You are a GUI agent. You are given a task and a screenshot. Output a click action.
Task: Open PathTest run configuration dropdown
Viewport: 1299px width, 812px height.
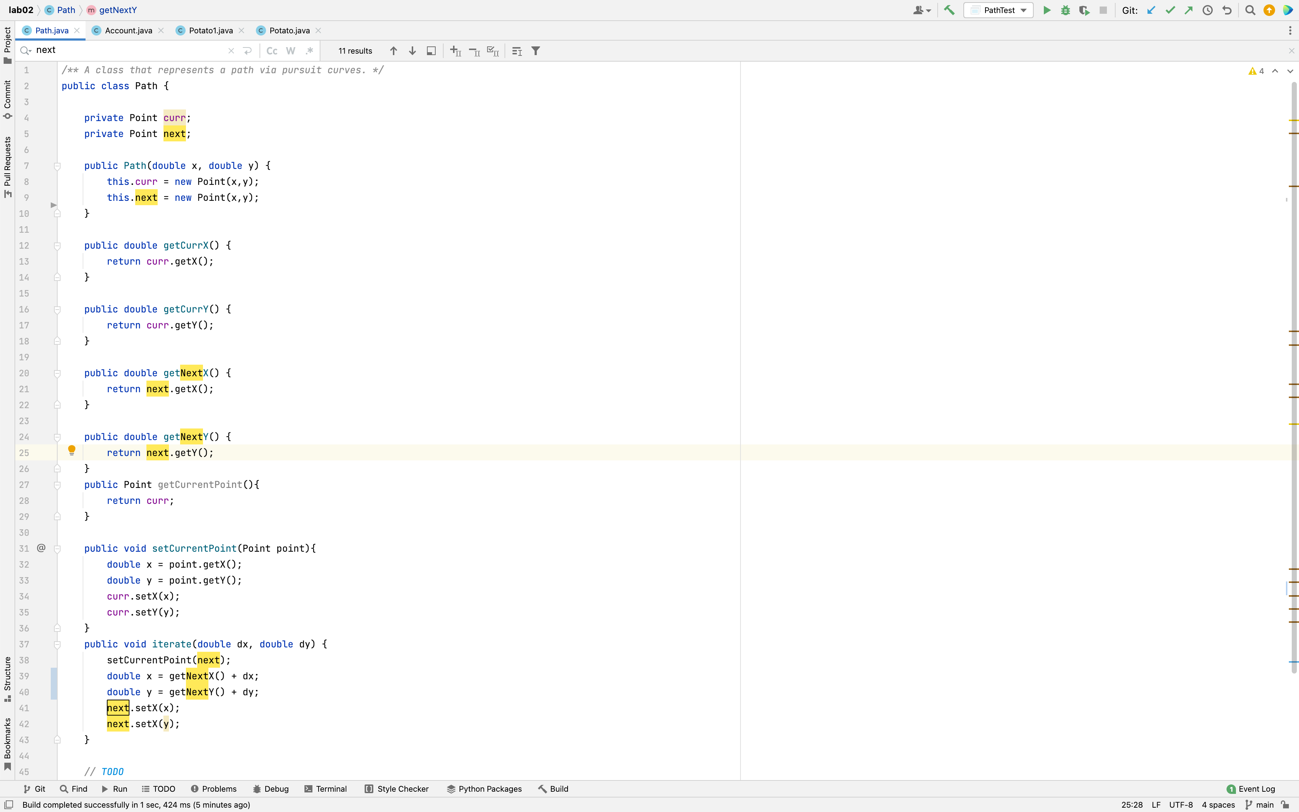[1023, 10]
